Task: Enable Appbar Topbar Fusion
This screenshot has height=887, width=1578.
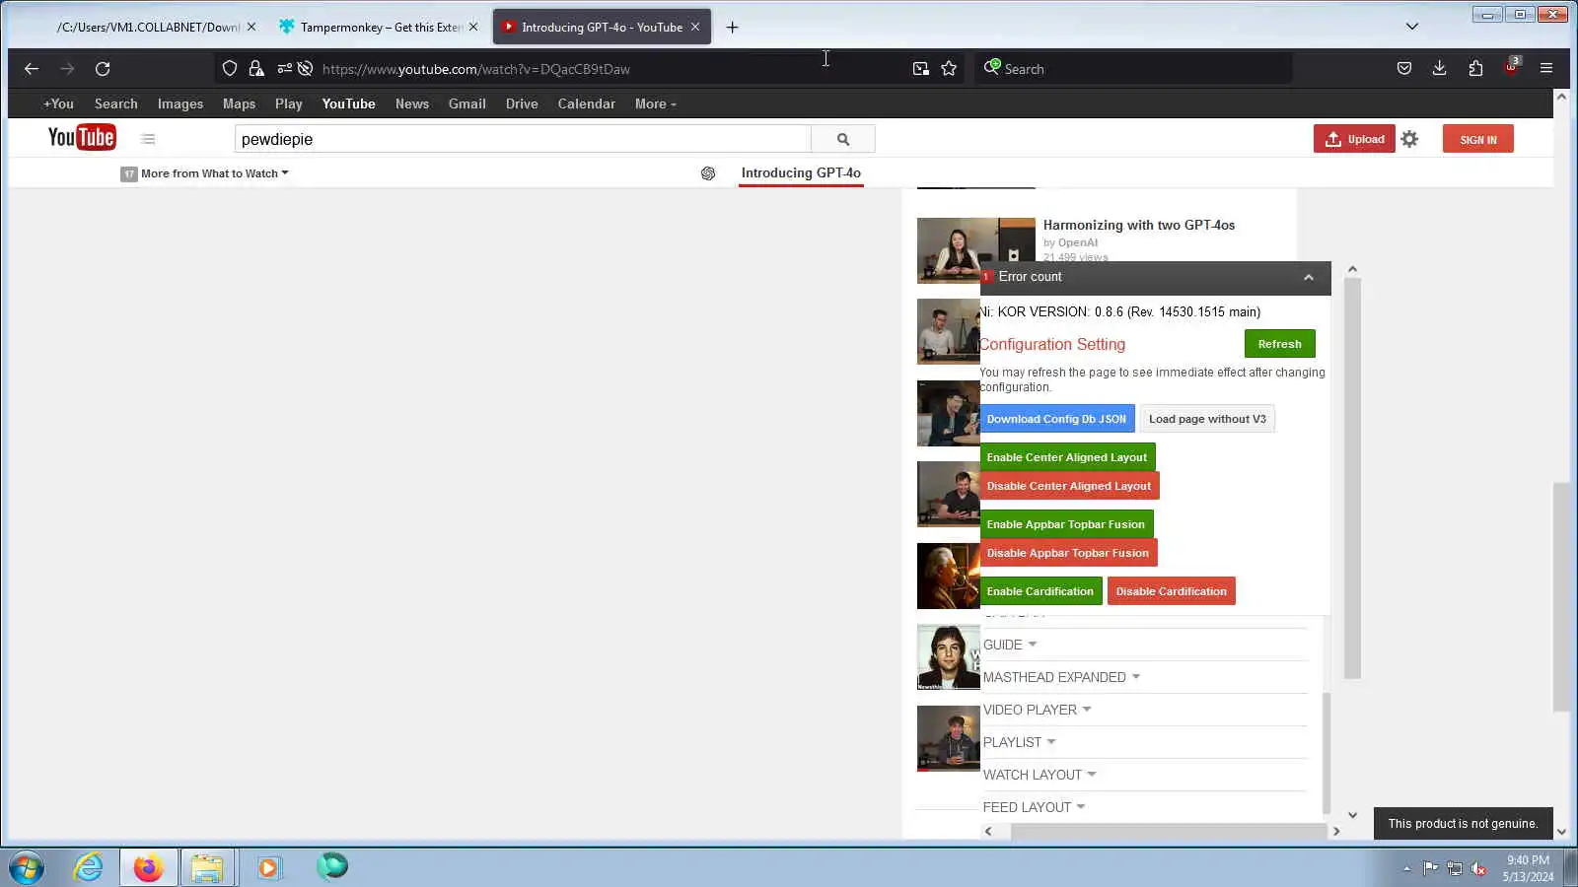Action: (1066, 524)
